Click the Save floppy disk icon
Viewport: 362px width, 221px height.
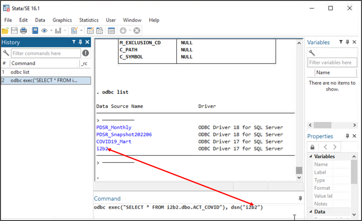click(14, 31)
